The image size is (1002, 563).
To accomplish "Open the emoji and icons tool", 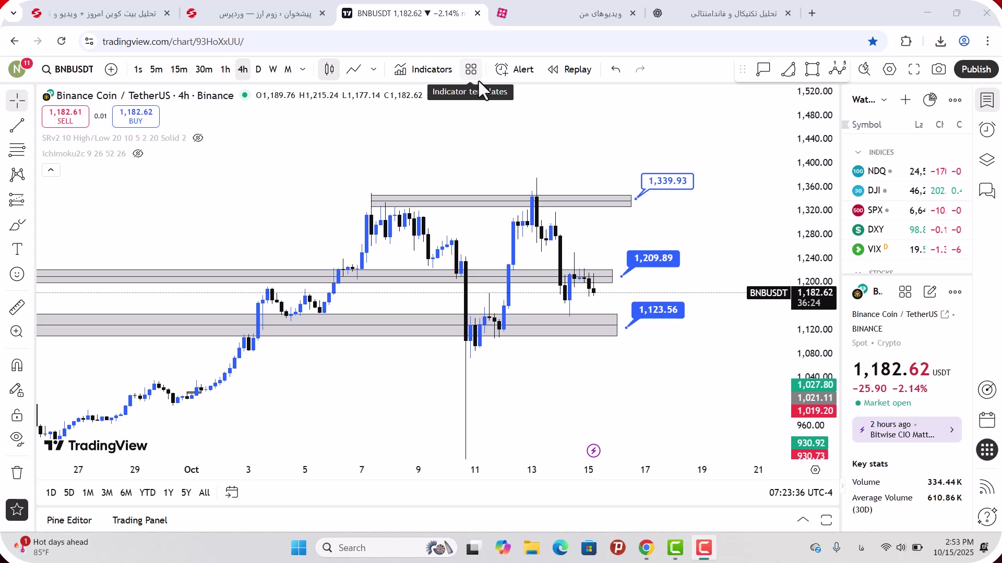I will pos(17,274).
